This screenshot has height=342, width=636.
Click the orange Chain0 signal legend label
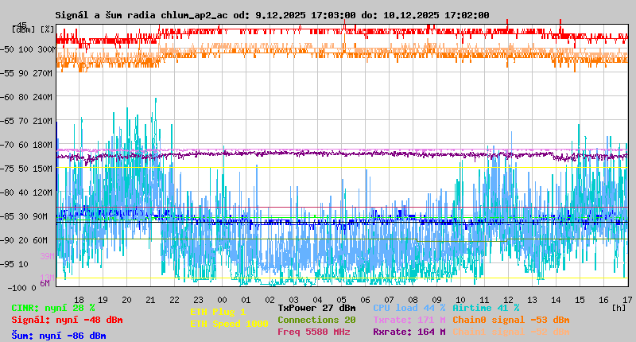coord(511,319)
